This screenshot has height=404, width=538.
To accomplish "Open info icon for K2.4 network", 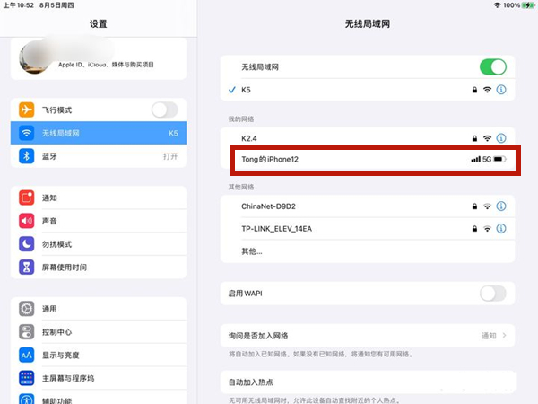I will (501, 138).
